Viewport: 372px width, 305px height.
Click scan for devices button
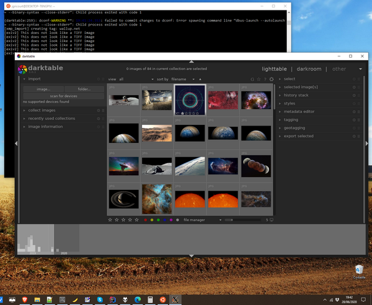pyautogui.click(x=64, y=96)
